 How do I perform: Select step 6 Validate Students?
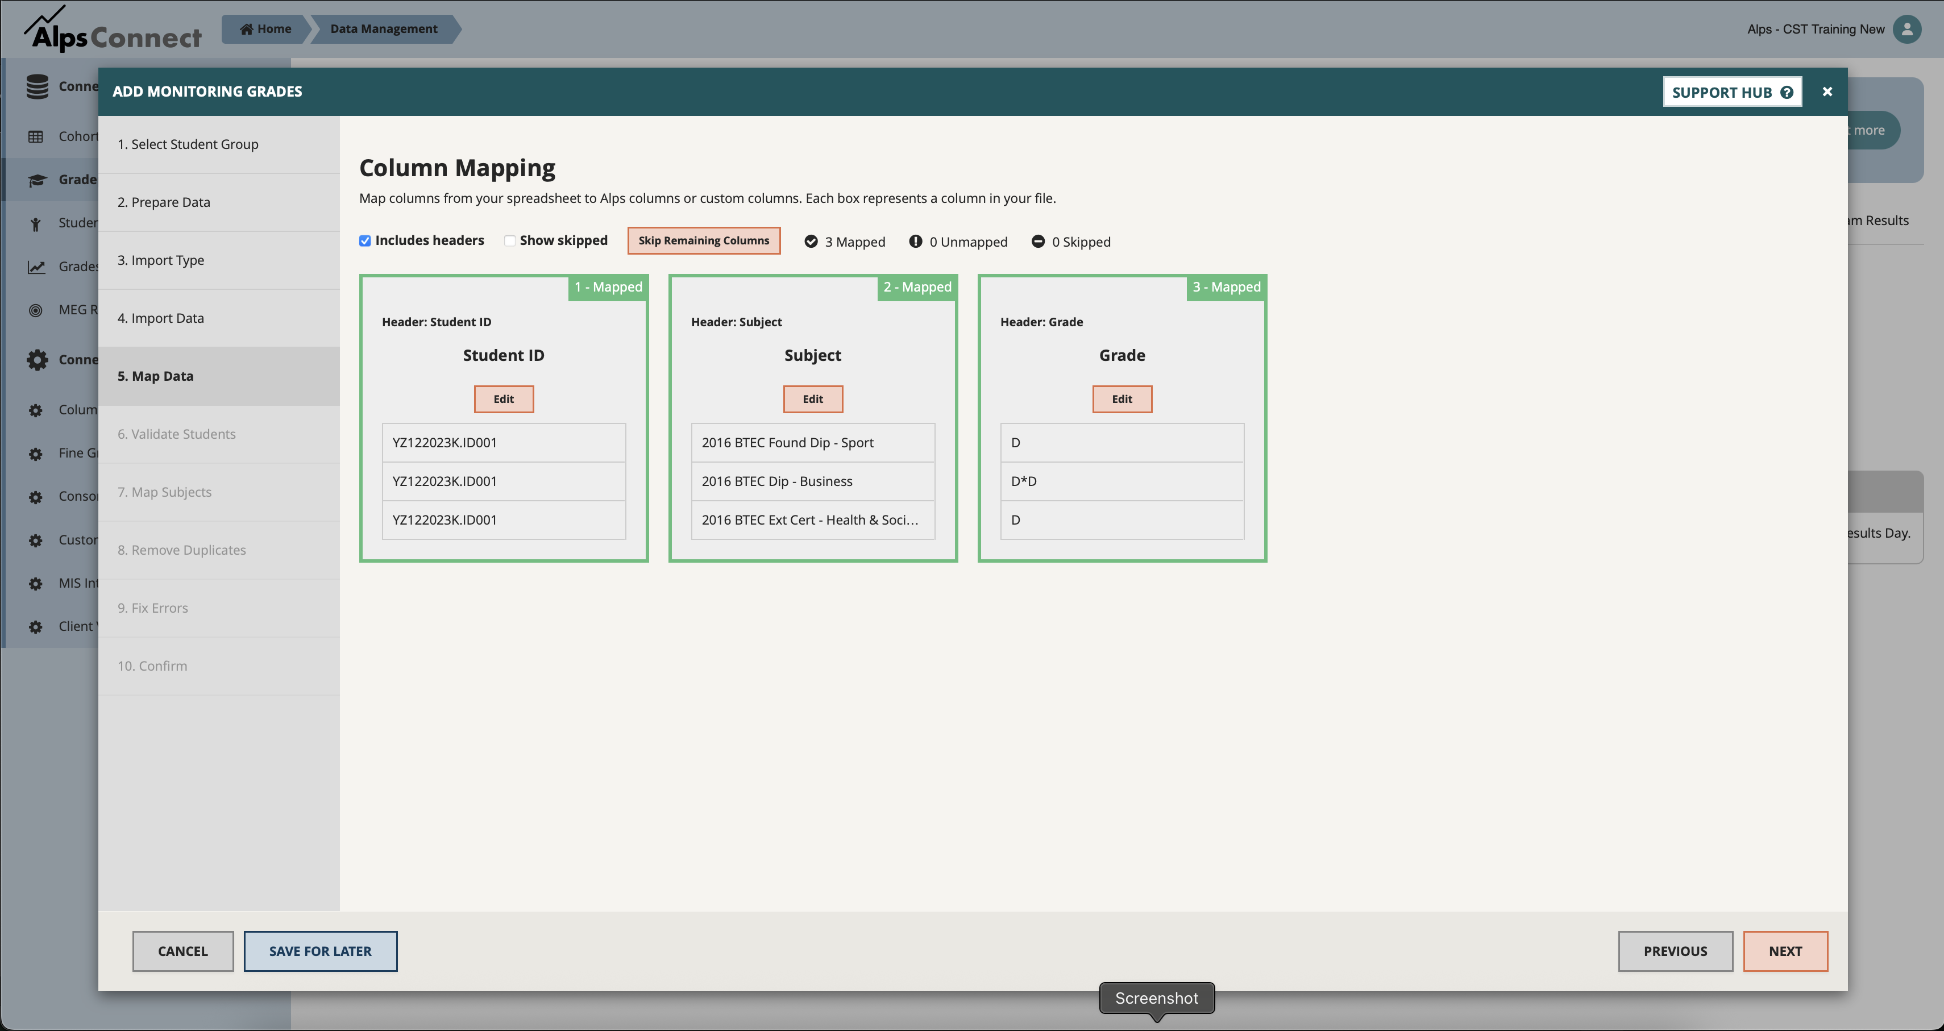pyautogui.click(x=219, y=434)
